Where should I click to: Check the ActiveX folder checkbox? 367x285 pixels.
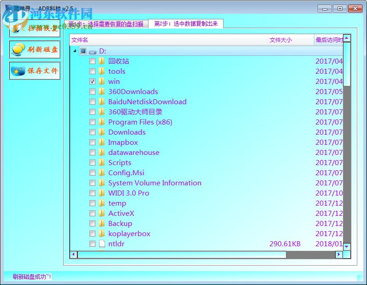[93, 214]
